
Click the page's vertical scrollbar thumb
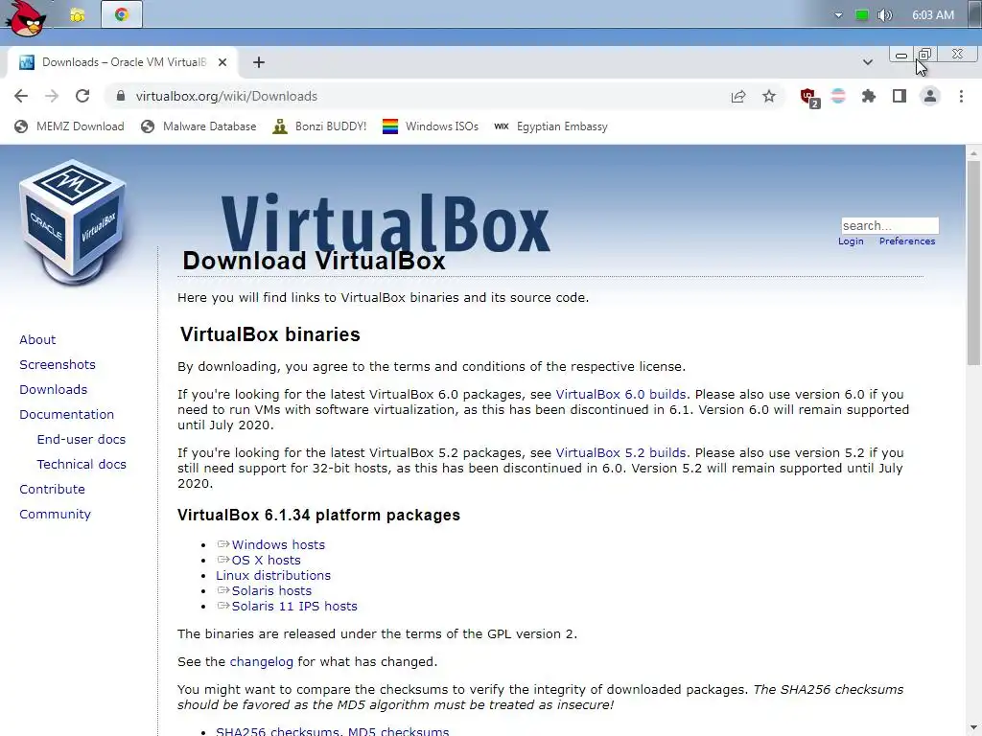(x=973, y=263)
